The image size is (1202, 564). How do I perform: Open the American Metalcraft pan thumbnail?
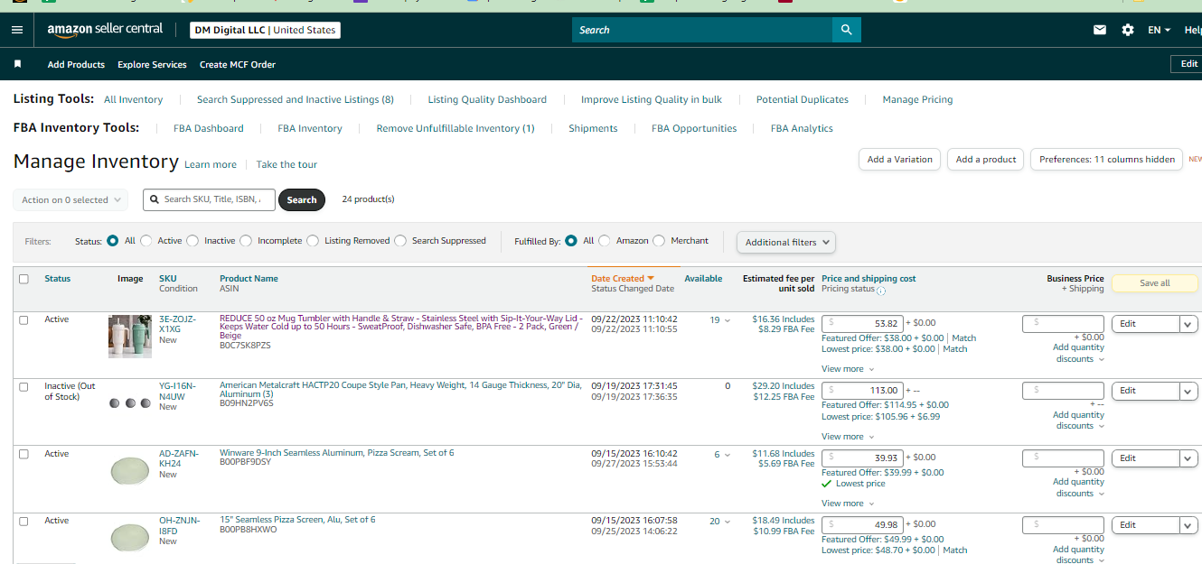tap(130, 403)
